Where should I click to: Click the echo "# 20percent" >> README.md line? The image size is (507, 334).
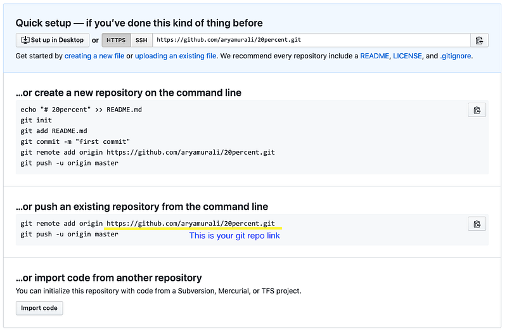click(x=81, y=110)
